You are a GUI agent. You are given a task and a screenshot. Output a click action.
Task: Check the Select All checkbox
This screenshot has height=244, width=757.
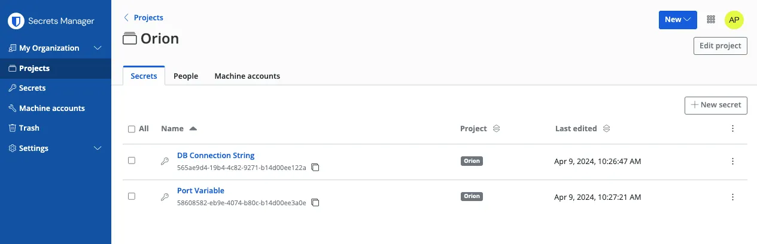(132, 129)
